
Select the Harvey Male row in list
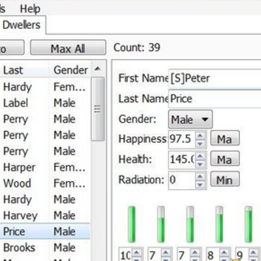(45, 215)
